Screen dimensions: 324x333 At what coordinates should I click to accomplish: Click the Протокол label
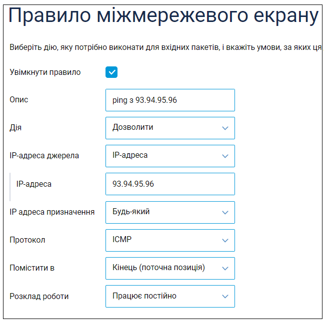coord(27,240)
